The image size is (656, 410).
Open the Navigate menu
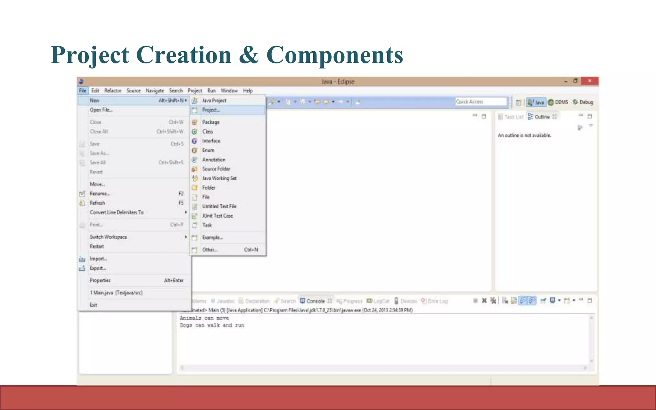coord(155,91)
